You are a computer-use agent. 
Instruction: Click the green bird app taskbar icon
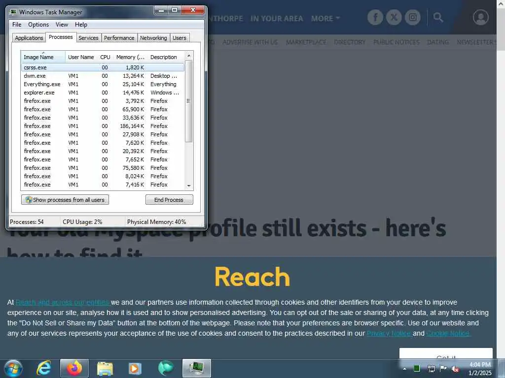pos(166,368)
